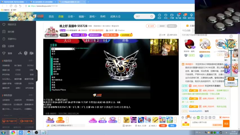Click the 福利签到 check-in icon
This screenshot has width=240, height=135.
coord(172,35)
